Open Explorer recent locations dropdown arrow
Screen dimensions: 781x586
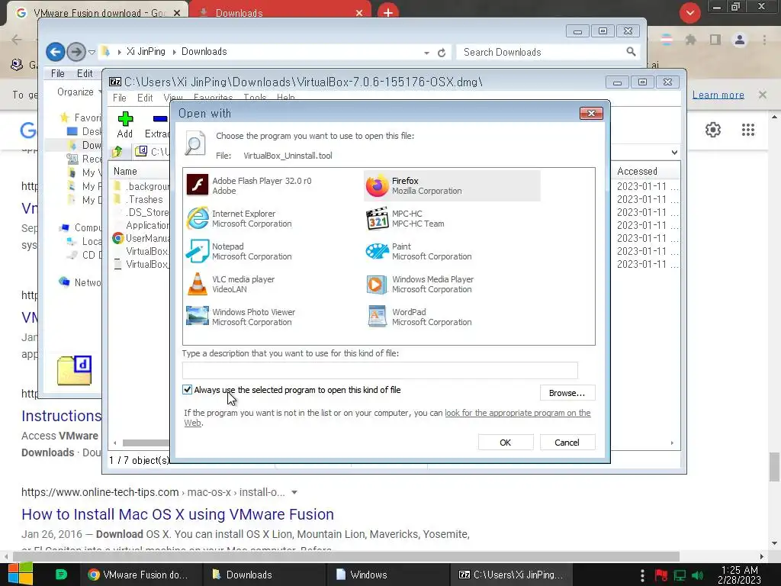[x=92, y=52]
